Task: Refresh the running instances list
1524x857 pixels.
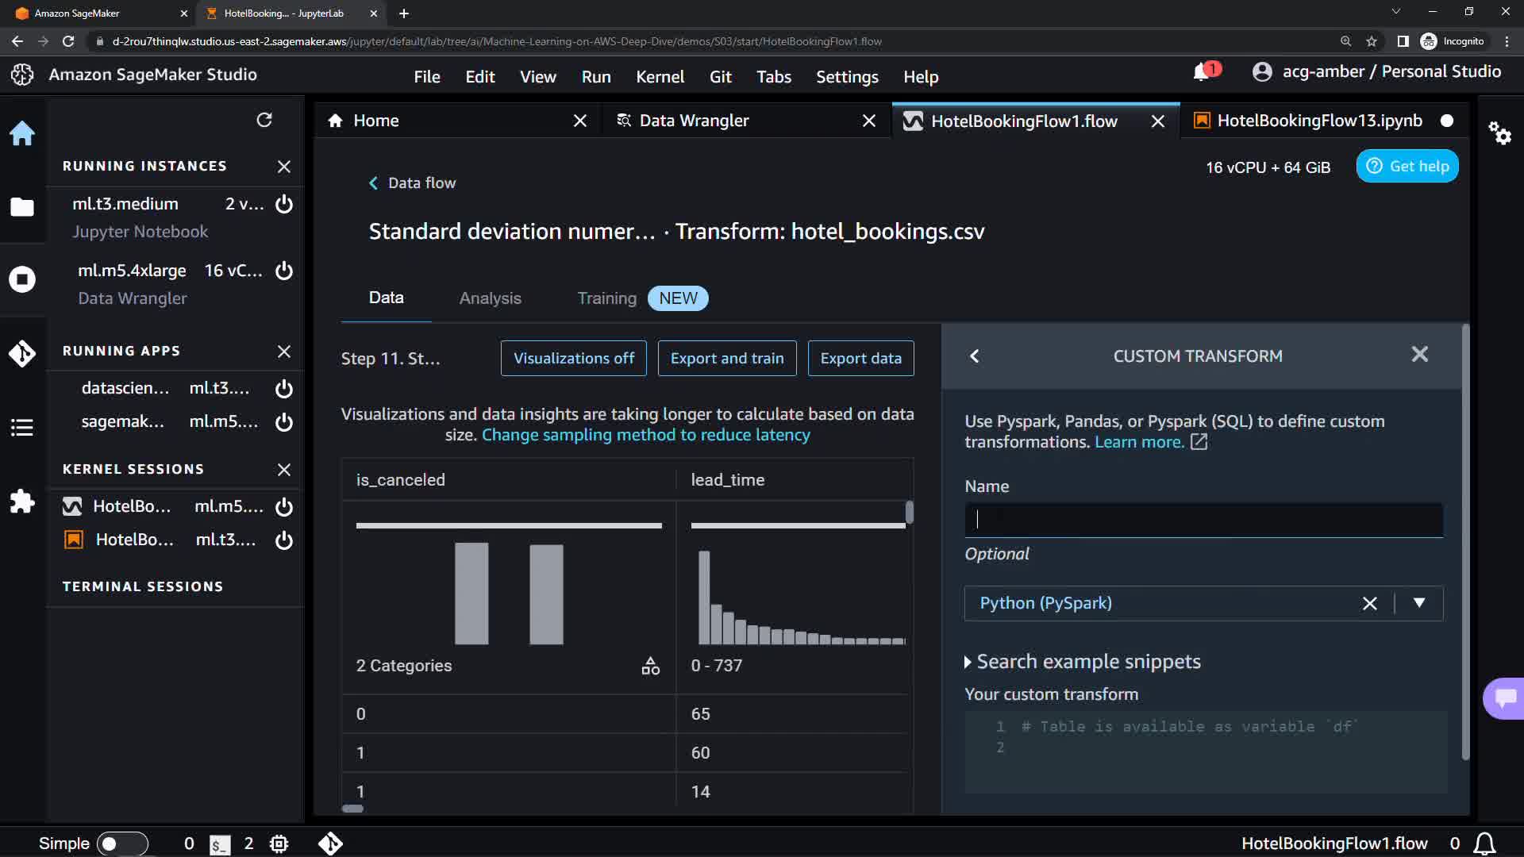Action: click(x=264, y=120)
